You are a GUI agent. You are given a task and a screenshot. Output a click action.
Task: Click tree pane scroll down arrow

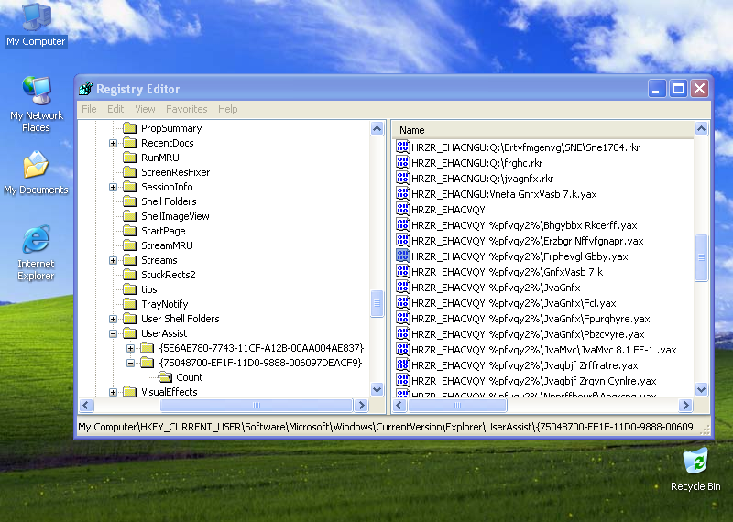pos(377,389)
